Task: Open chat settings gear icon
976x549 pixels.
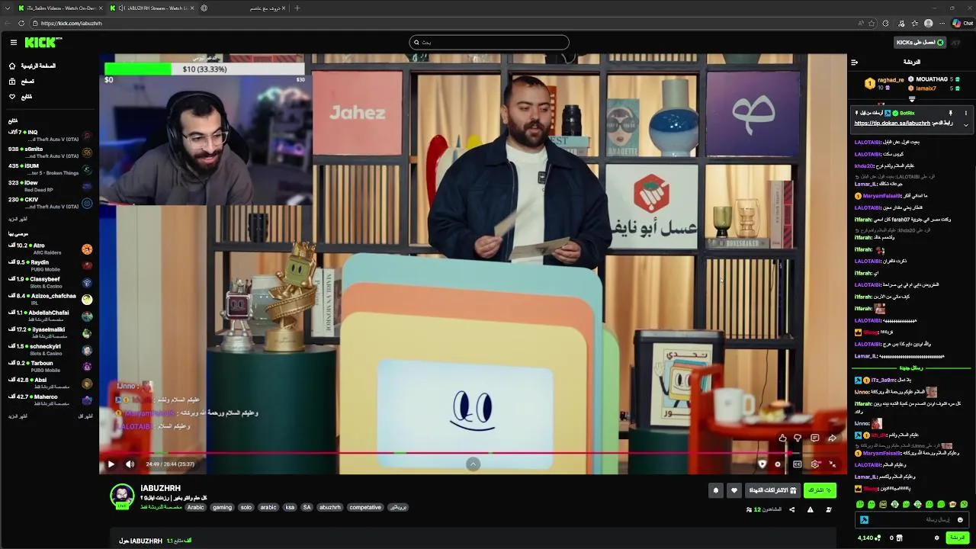Action: 936,538
